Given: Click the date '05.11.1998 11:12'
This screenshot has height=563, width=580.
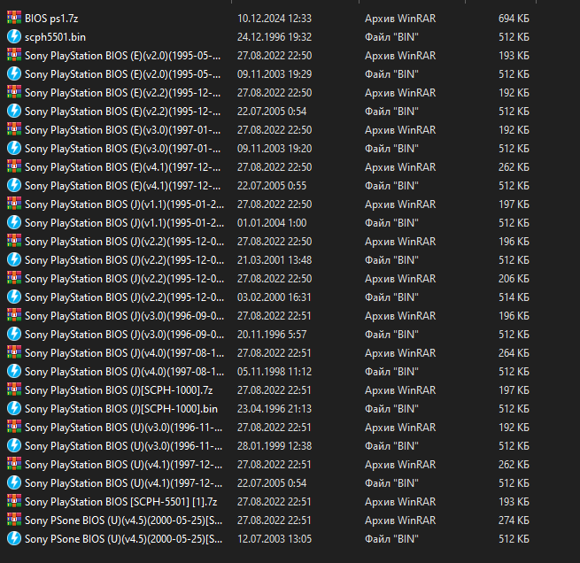Looking at the screenshot, I should coord(275,372).
